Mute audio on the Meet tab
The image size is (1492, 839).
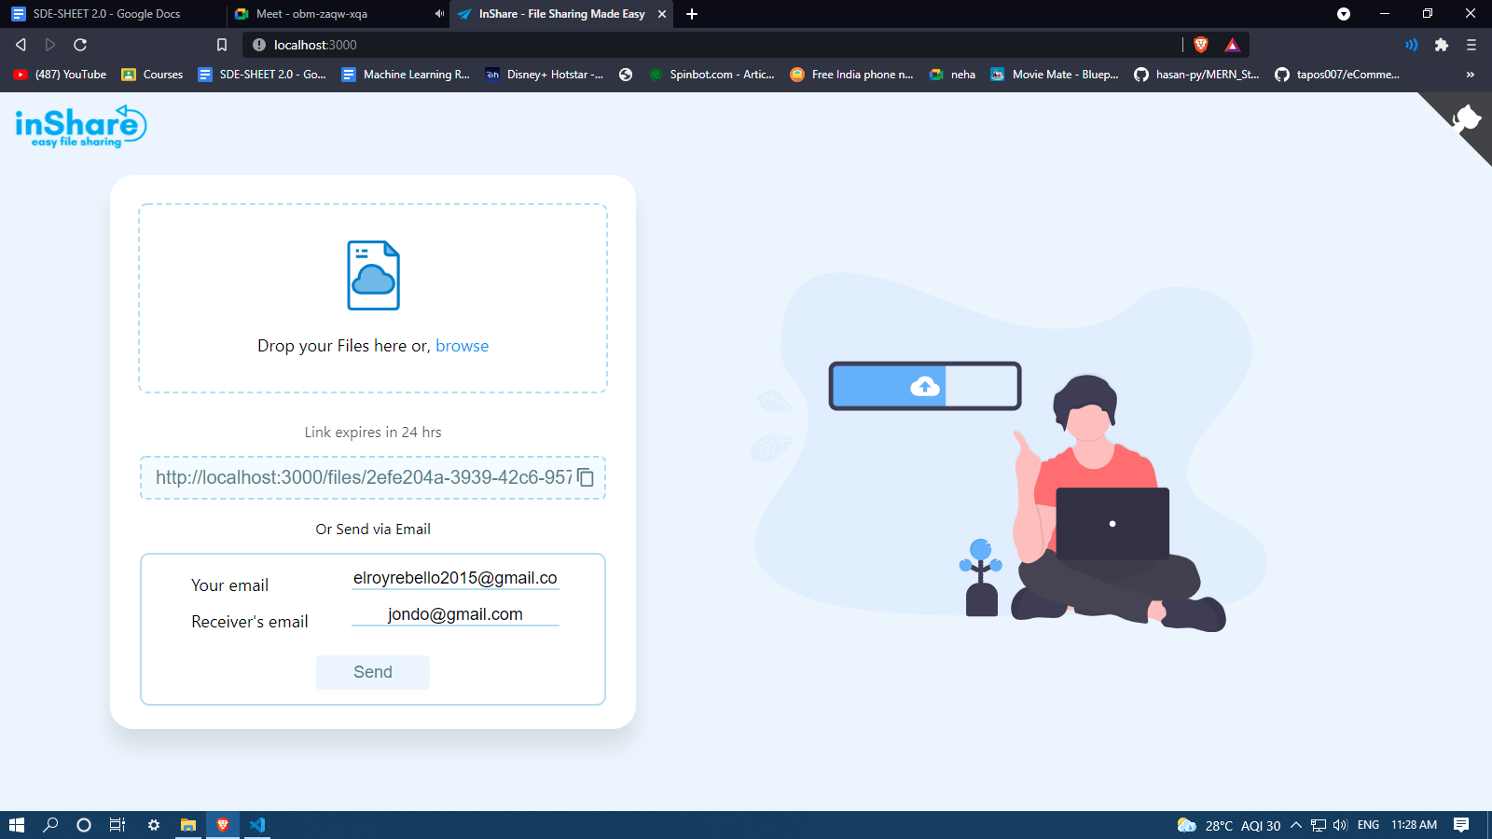tap(439, 14)
